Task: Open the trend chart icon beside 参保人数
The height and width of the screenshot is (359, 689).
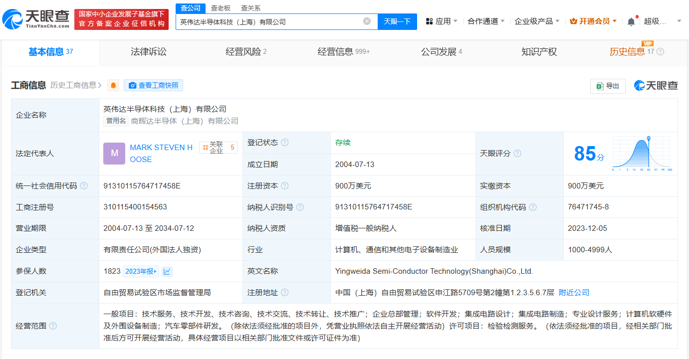Action: 167,271
